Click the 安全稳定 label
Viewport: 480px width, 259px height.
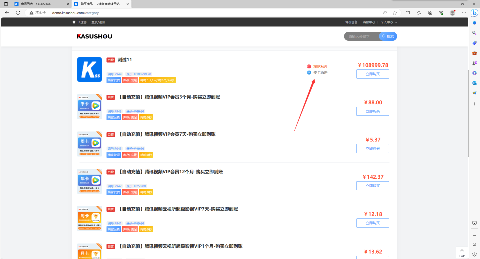(320, 72)
